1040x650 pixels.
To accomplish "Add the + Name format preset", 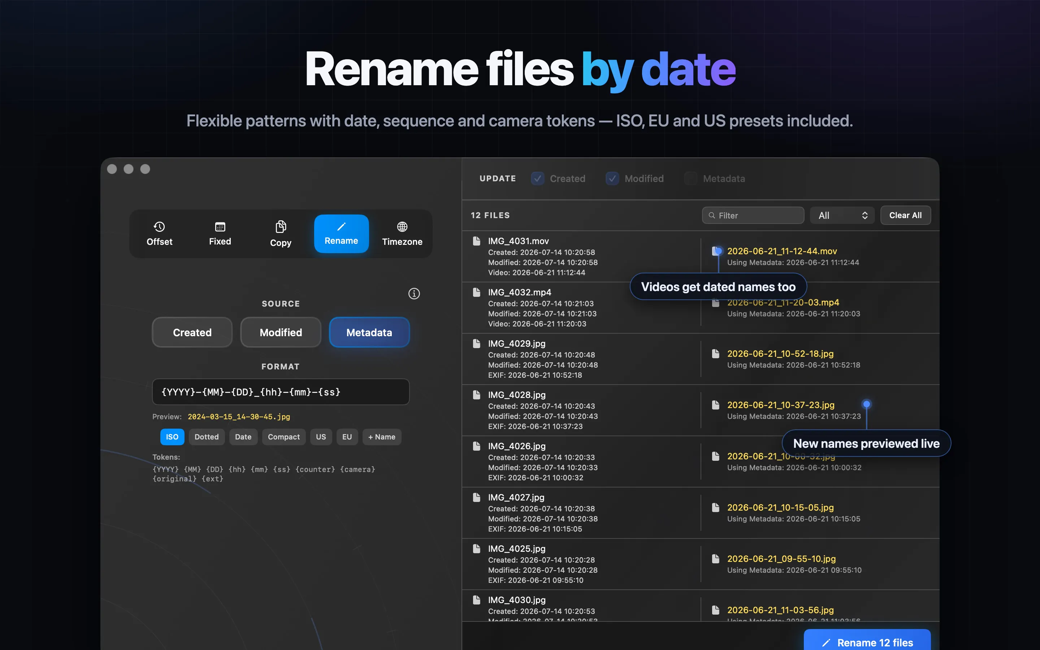I will point(382,437).
